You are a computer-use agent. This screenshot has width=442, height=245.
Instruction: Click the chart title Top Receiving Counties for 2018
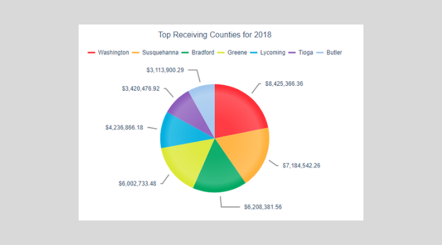[214, 34]
